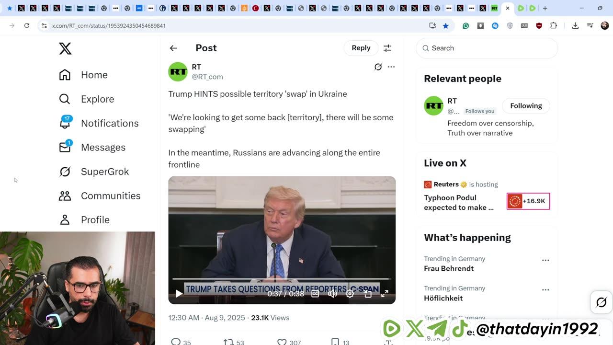
Task: Open the media controls icon in toolbar
Action: coord(590,25)
